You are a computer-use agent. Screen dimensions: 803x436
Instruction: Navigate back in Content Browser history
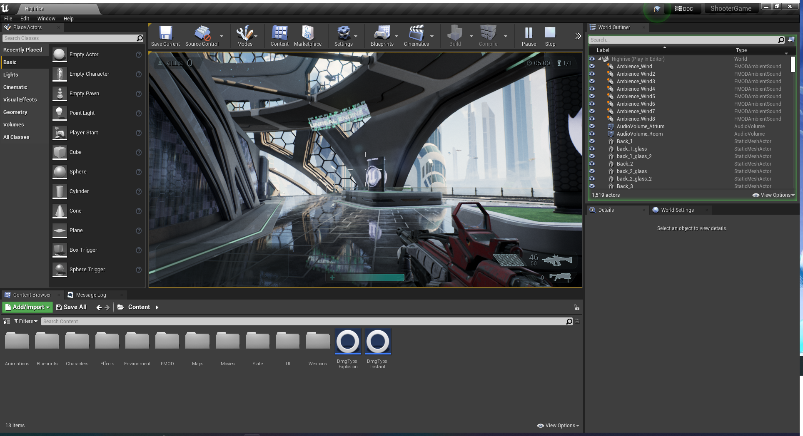click(x=99, y=307)
